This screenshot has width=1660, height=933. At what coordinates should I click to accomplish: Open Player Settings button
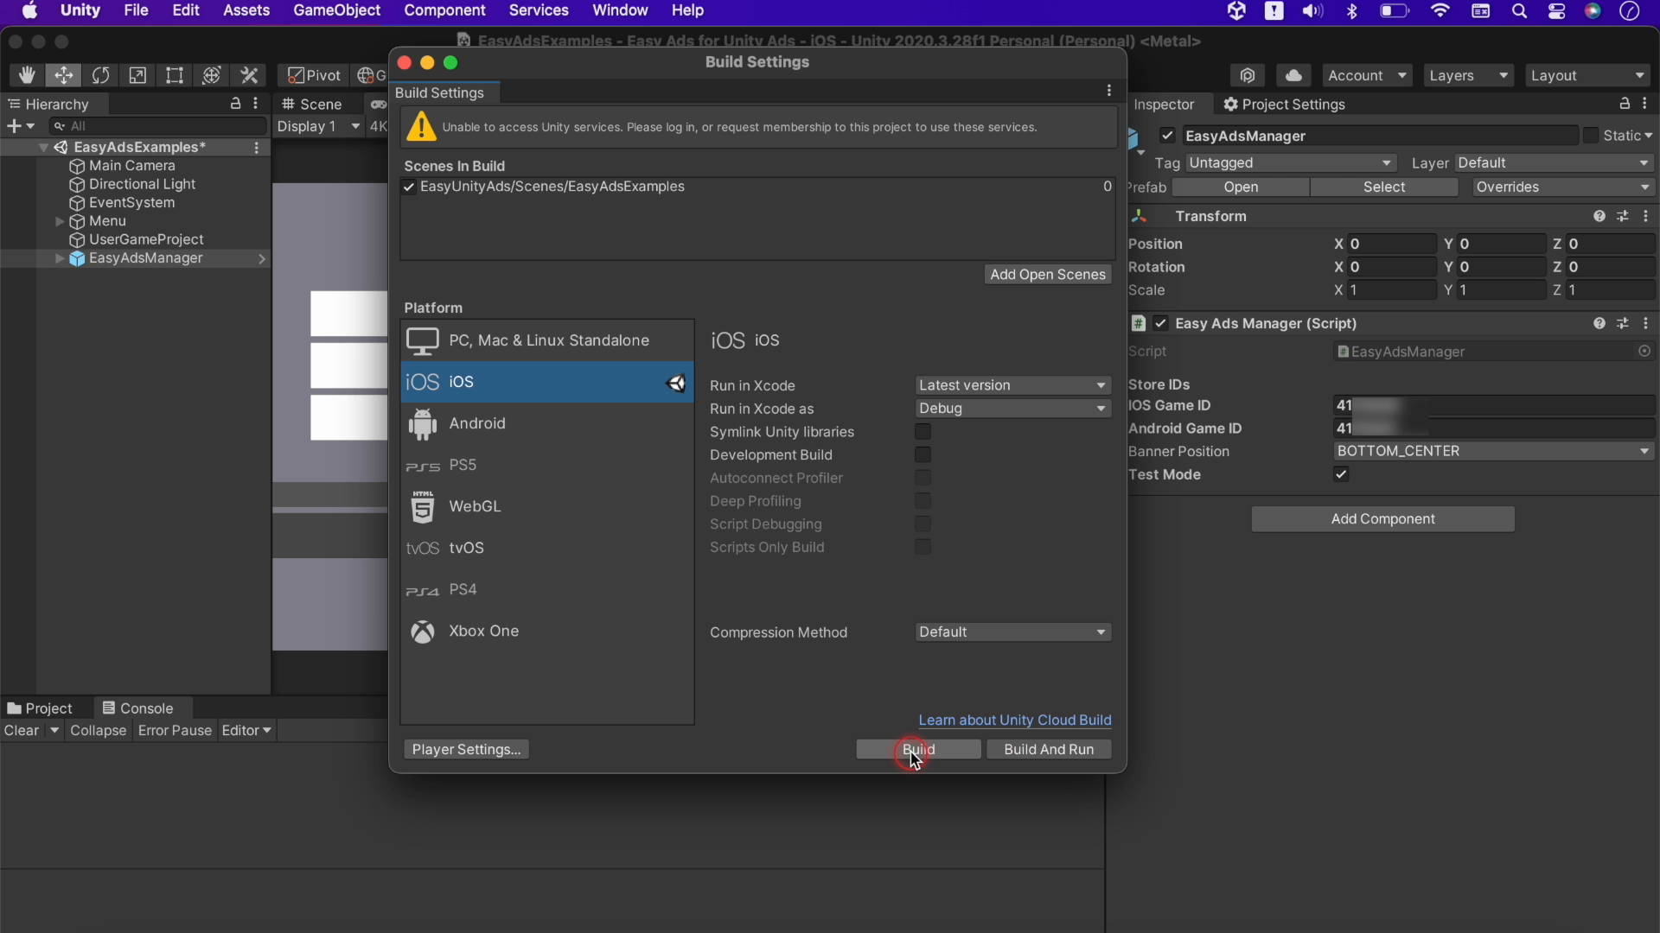[466, 749]
